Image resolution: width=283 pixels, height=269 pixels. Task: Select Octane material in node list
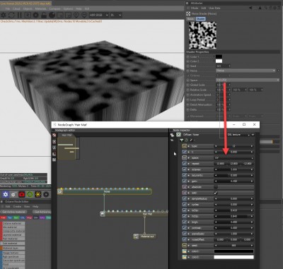click(x=13, y=223)
